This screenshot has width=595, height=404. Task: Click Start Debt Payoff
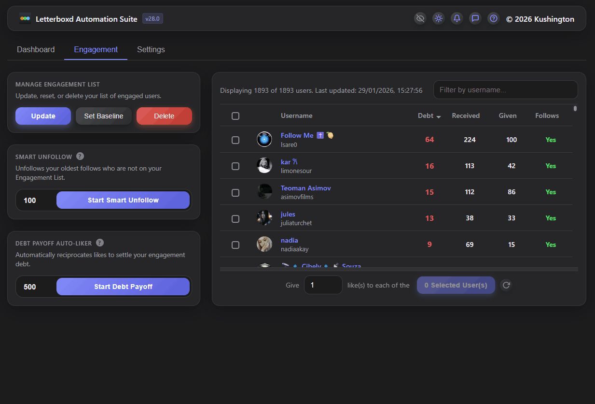click(123, 287)
